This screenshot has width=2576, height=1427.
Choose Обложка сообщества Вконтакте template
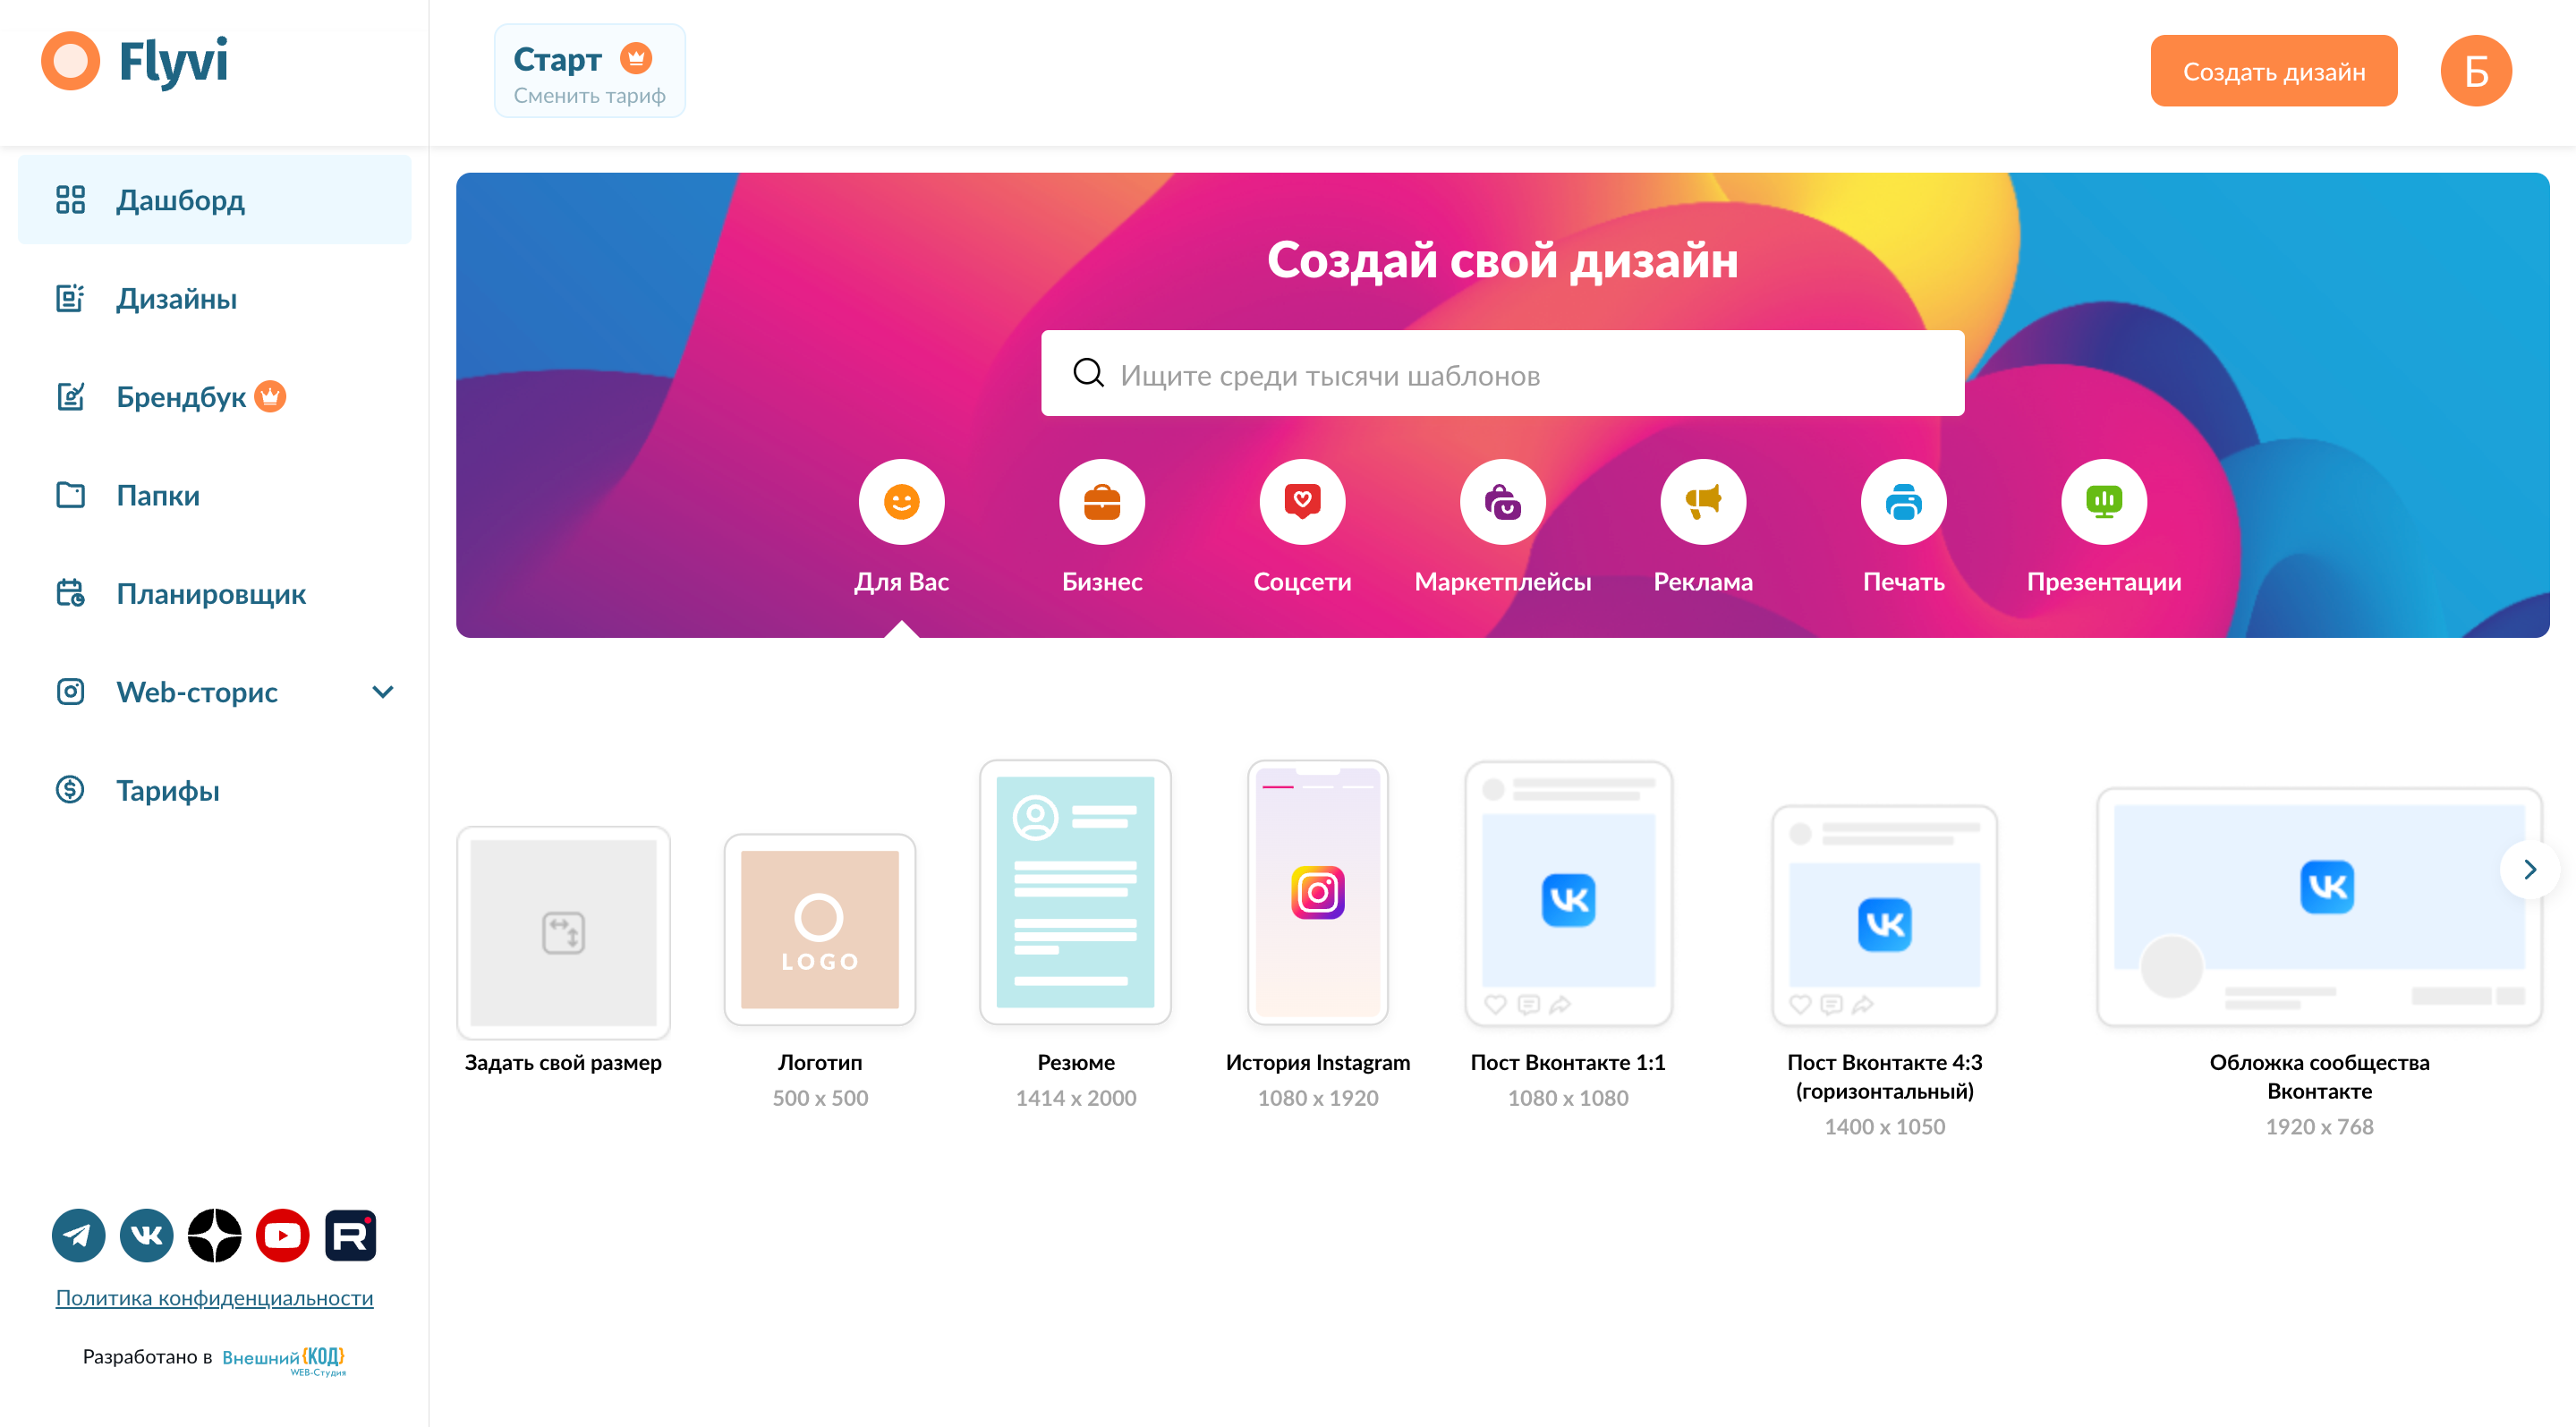(2319, 907)
